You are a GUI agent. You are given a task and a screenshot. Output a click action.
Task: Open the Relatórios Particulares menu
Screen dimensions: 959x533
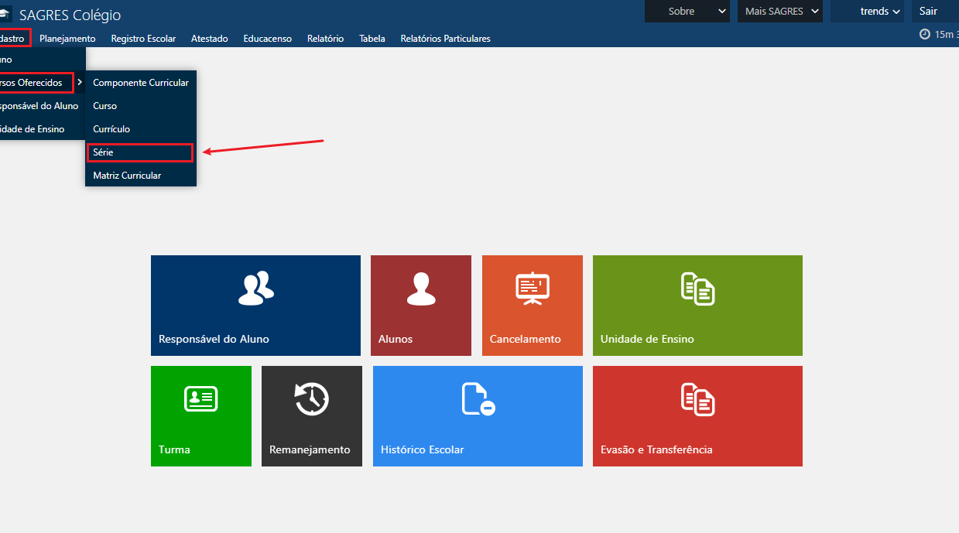pos(445,39)
